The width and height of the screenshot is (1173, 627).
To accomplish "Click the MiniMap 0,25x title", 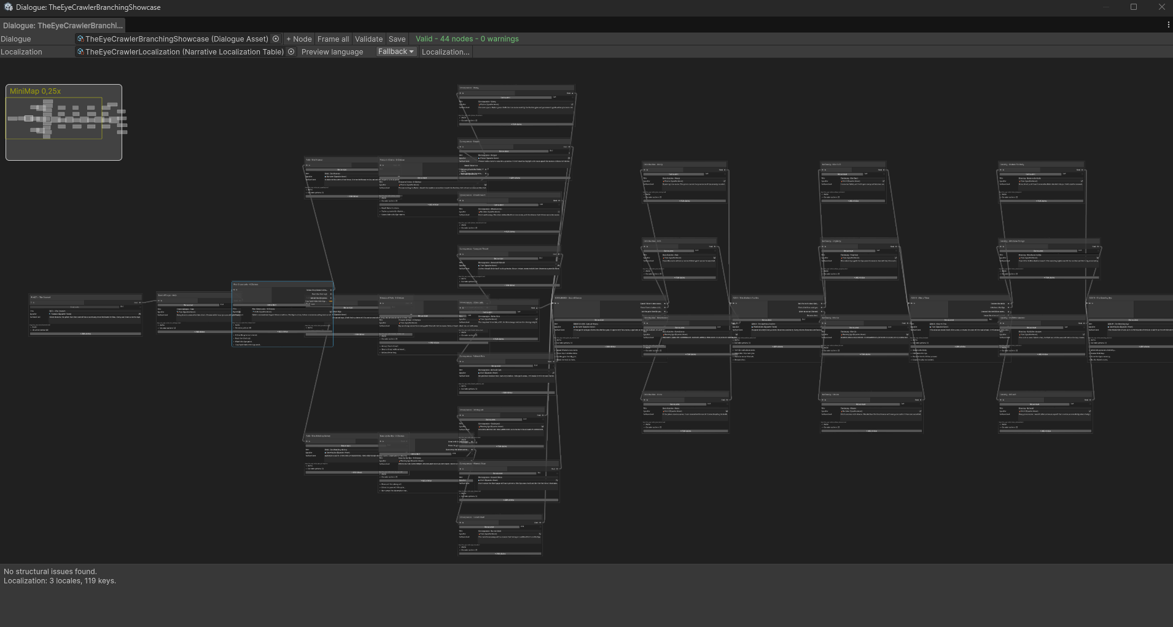I will 35,91.
